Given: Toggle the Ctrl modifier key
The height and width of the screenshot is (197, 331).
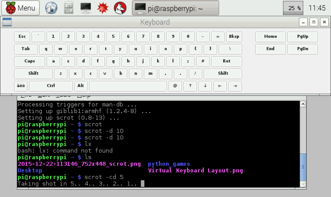Looking at the screenshot, I should 51,86.
